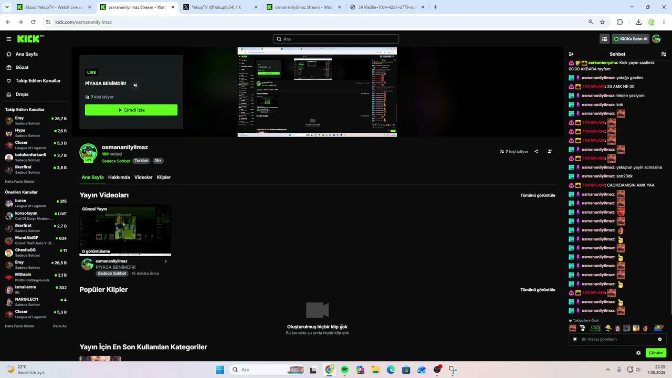The height and width of the screenshot is (378, 672).
Task: Open the Güncel Yayın video thumbnail
Action: click(125, 230)
